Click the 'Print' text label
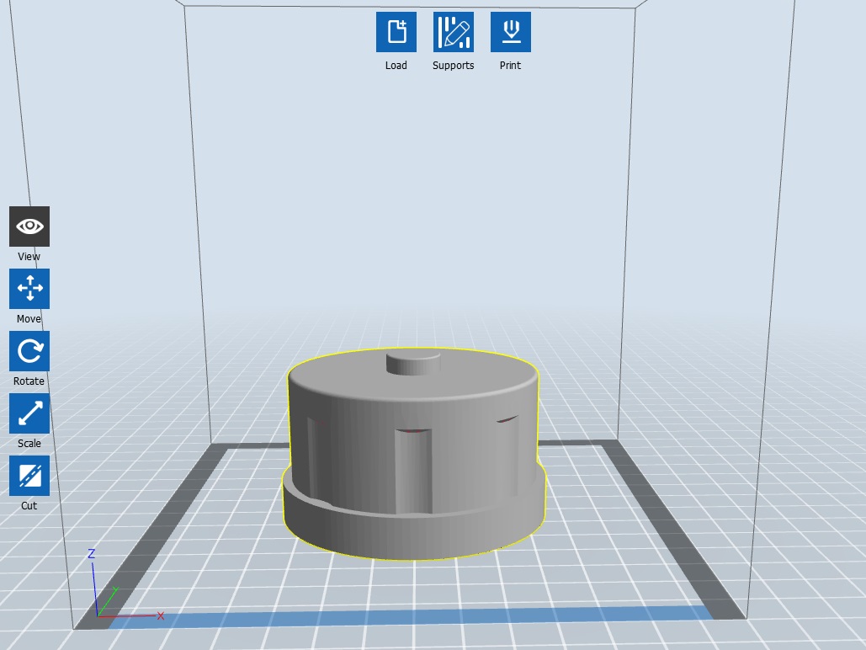This screenshot has height=650, width=866. 510,66
